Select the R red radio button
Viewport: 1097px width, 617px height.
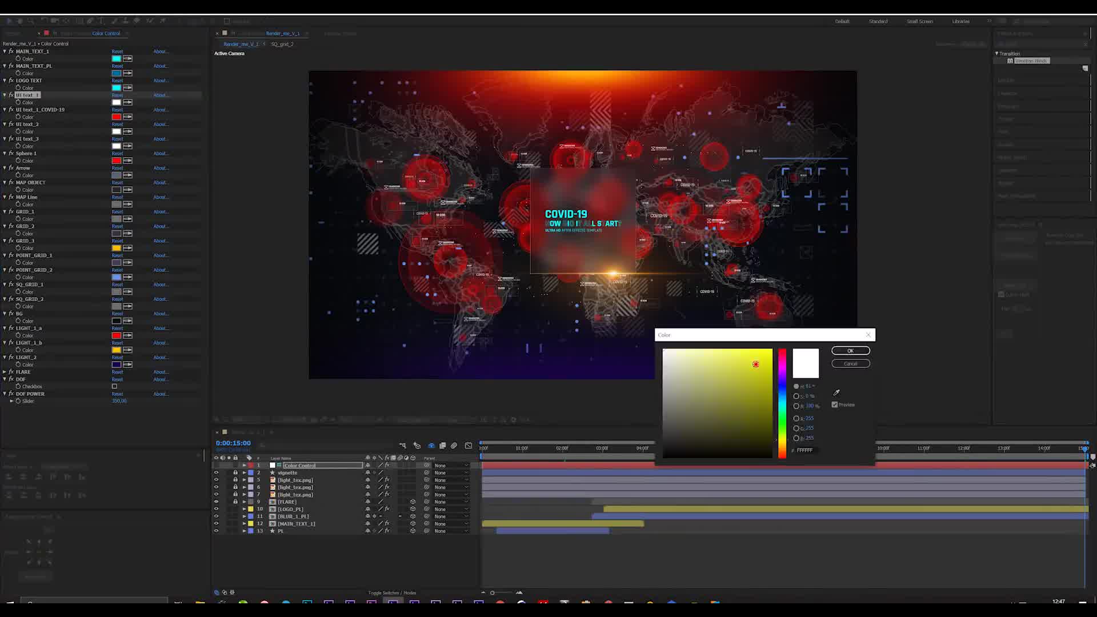[x=796, y=418]
